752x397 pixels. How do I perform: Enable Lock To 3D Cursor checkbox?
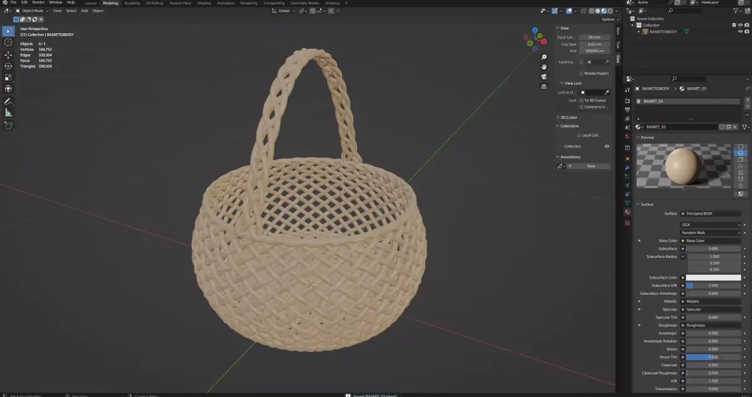581,100
